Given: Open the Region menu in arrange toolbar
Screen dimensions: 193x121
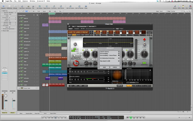Looking at the screenshot, I should click(x=45, y=11).
